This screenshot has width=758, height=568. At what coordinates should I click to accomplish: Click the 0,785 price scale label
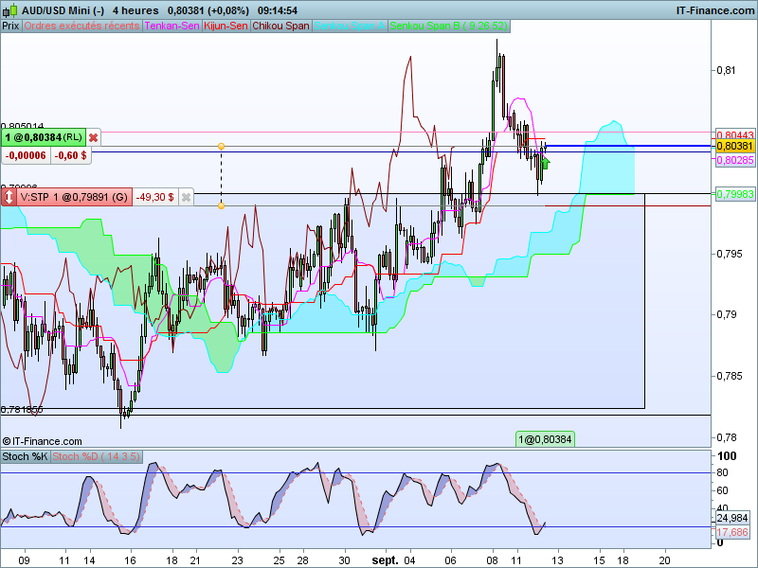[x=729, y=376]
